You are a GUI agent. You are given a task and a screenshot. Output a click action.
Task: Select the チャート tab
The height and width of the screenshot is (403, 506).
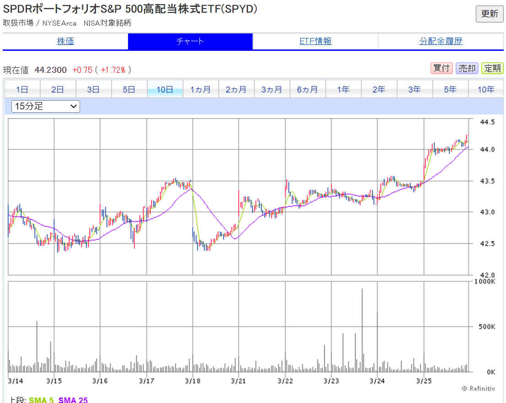[190, 41]
